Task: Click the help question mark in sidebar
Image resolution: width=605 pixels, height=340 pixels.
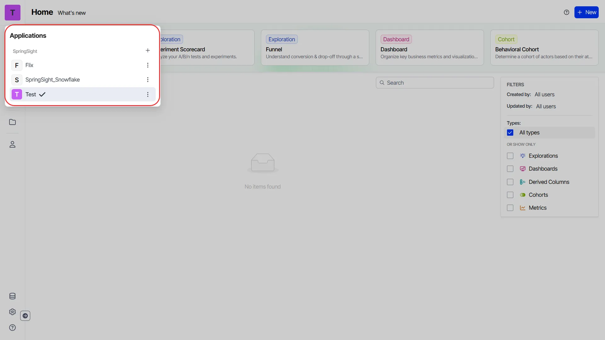Action: tap(13, 328)
